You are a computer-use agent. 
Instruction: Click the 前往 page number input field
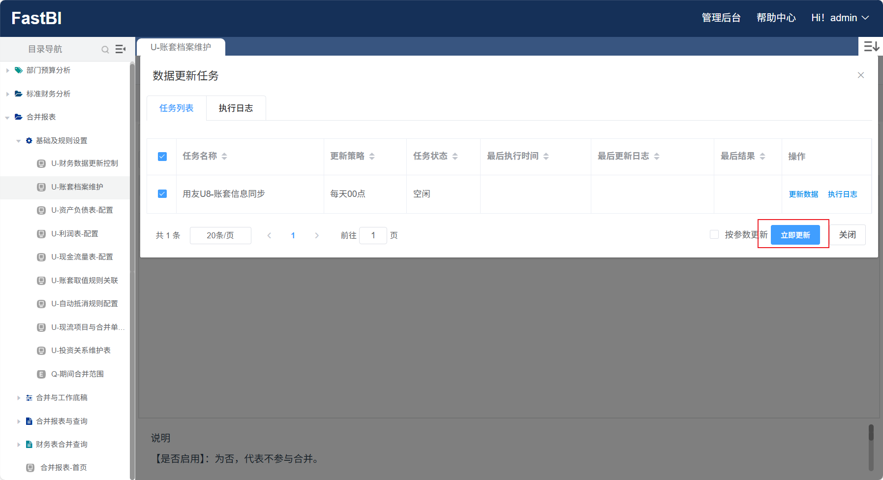pyautogui.click(x=373, y=235)
